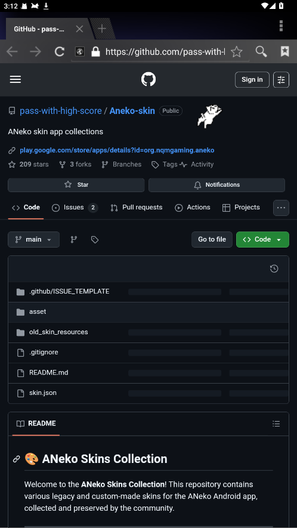Toggle Star on the repository
The height and width of the screenshot is (528, 297).
[76, 185]
